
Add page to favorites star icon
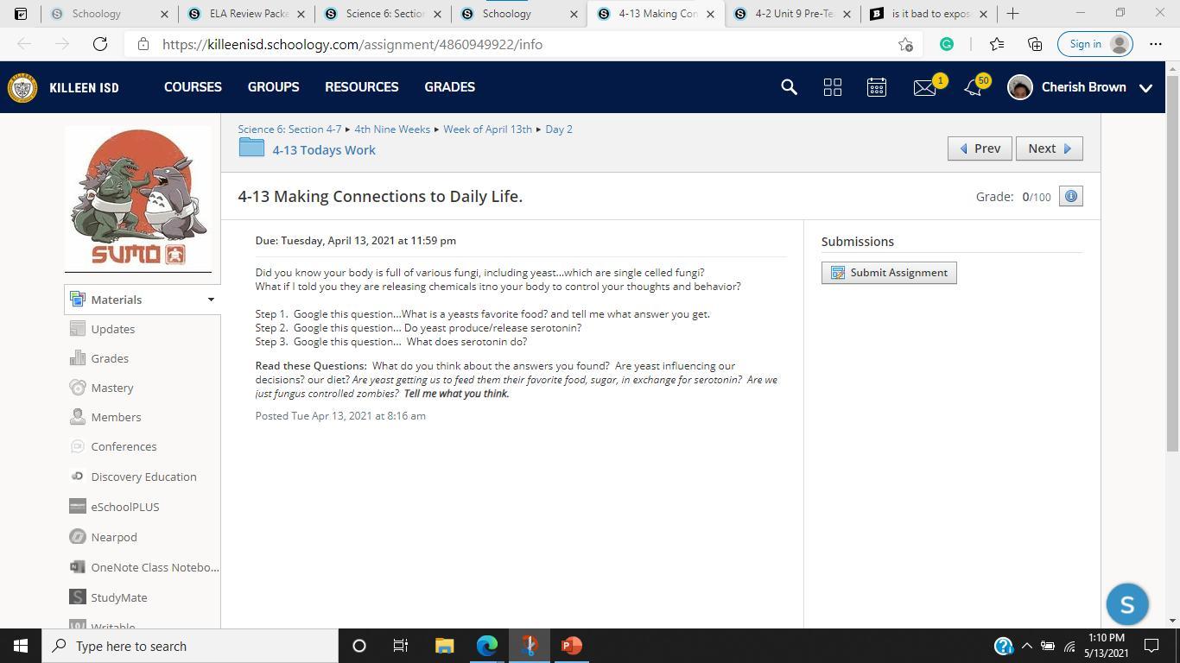(x=905, y=44)
